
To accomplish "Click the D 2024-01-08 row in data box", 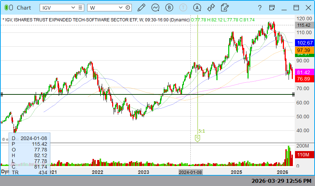I will (x=29, y=138).
